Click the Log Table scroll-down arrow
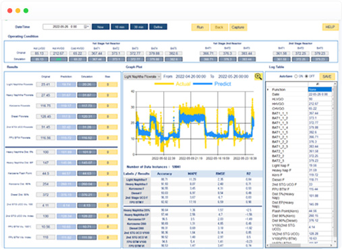This screenshot has width=342, height=250. click(x=335, y=241)
